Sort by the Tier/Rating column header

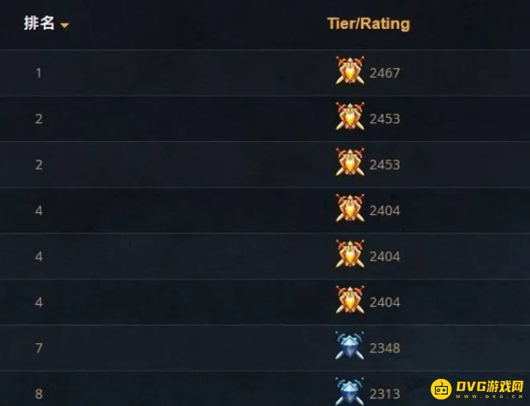point(368,24)
